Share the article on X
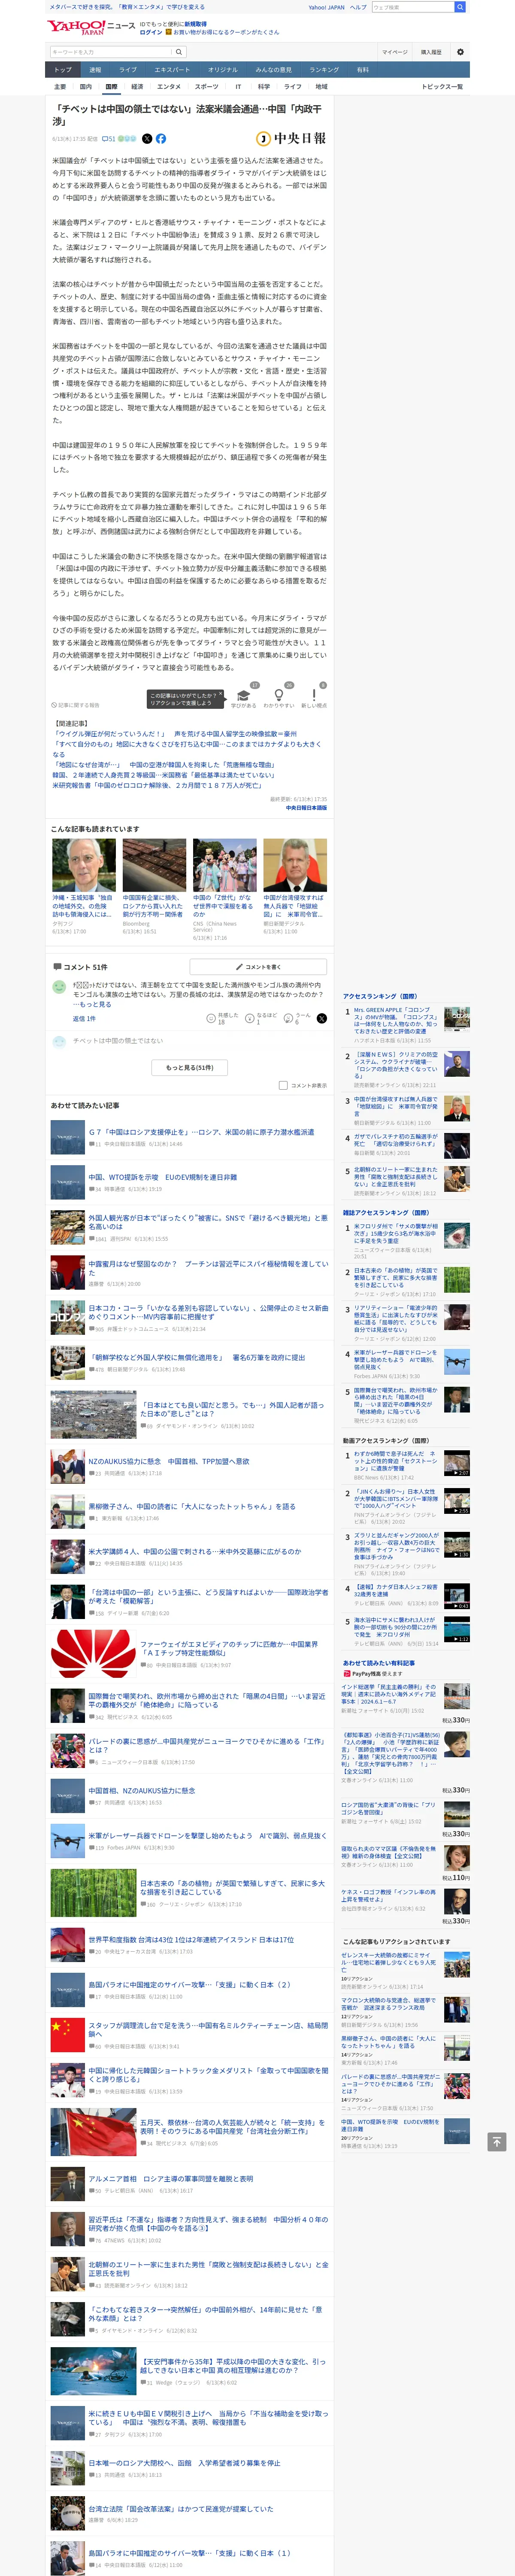515x2576 pixels. click(147, 139)
